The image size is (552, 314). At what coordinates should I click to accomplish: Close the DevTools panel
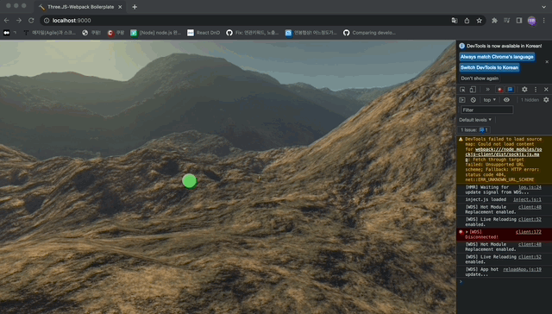[x=546, y=90]
